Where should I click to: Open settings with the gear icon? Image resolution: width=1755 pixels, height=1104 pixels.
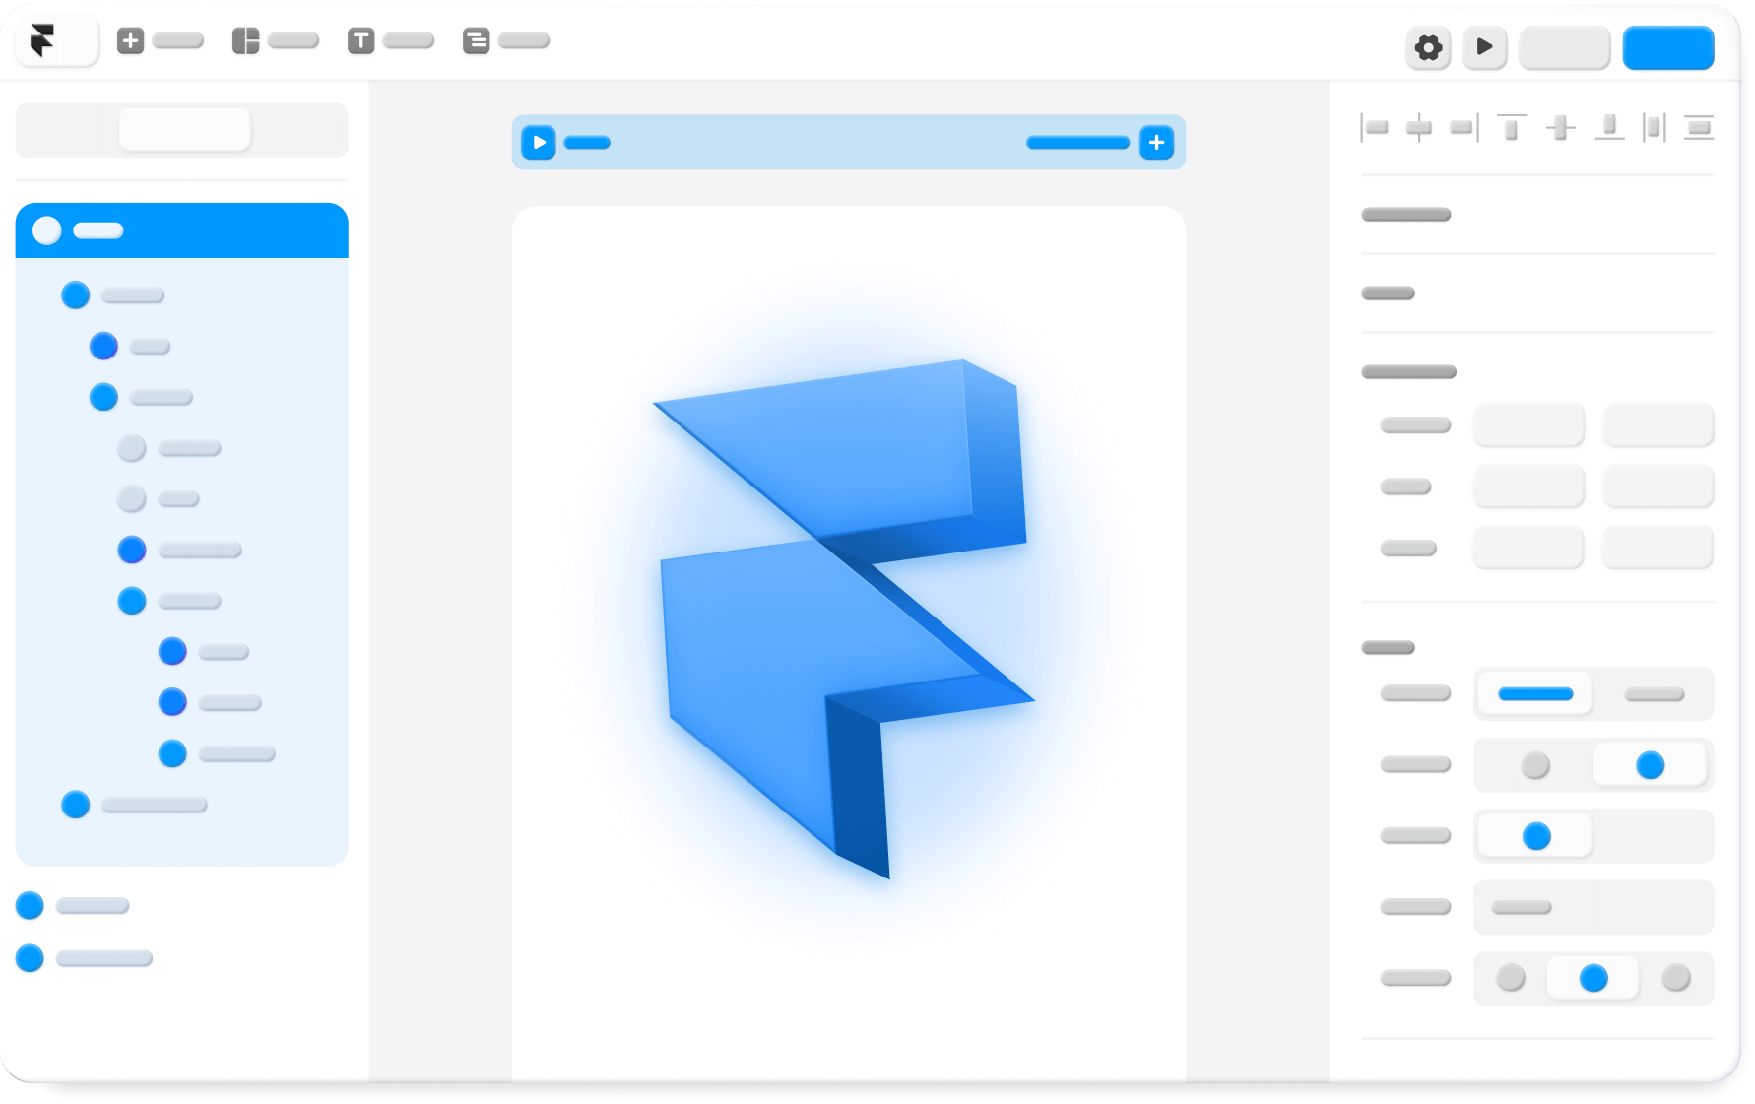click(1428, 47)
